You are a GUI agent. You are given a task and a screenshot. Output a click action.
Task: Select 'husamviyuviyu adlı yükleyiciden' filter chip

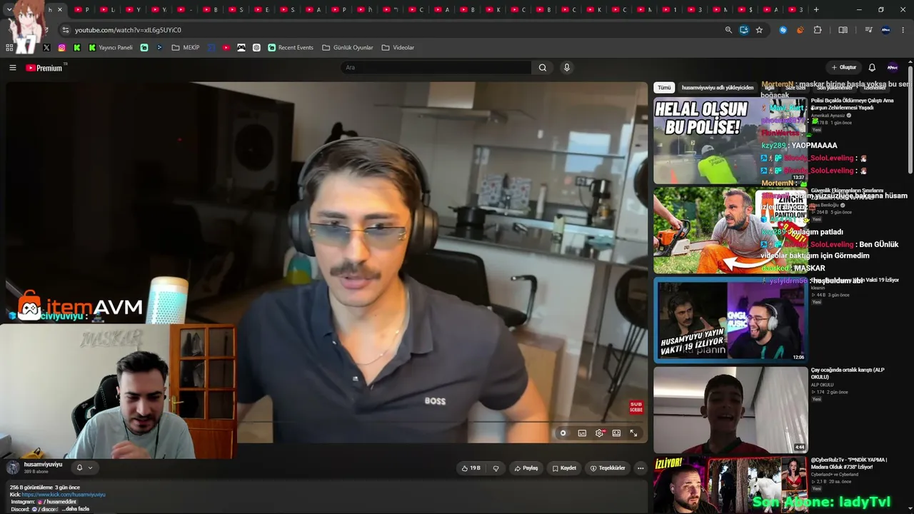(718, 88)
